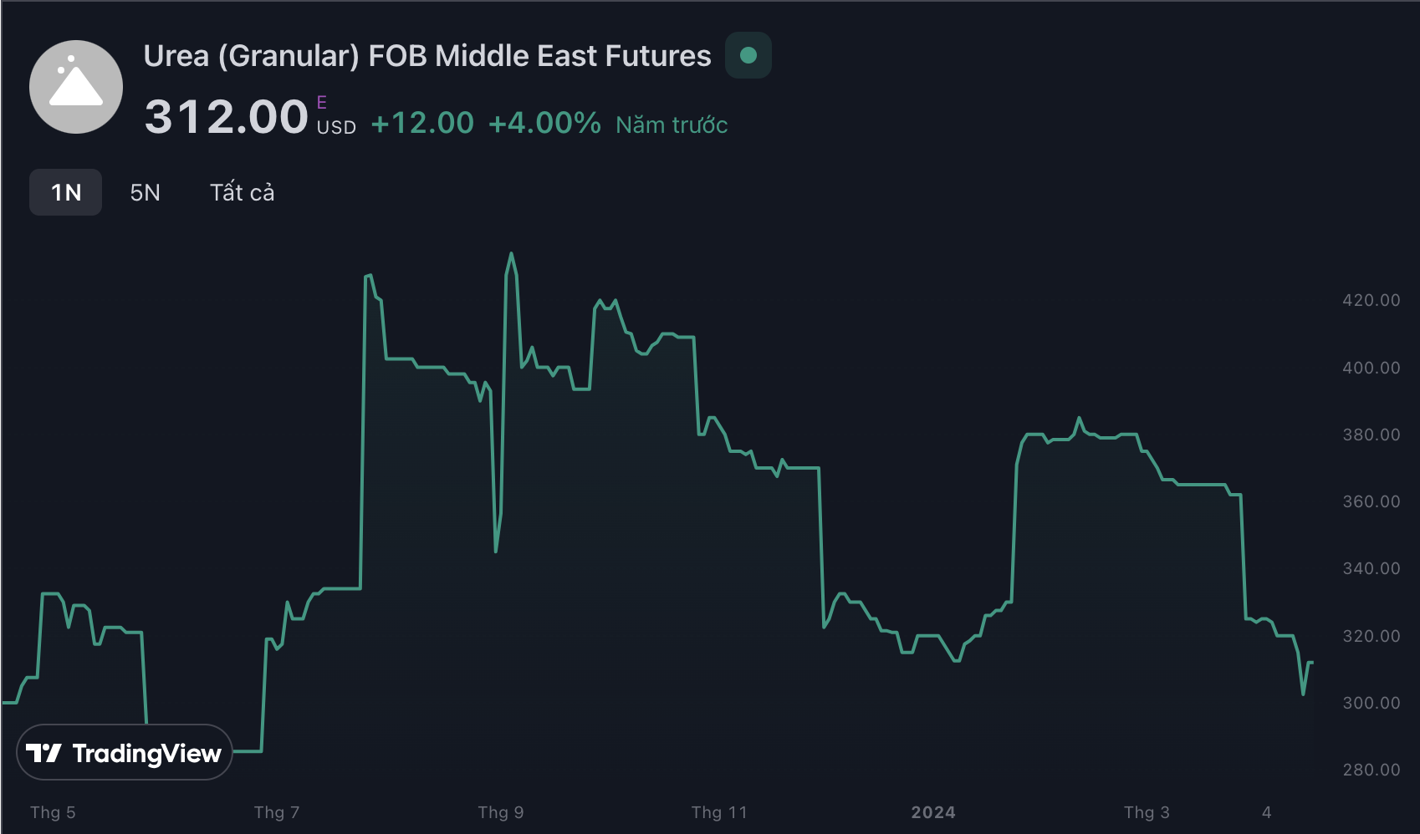Image resolution: width=1420 pixels, height=834 pixels.
Task: Click the Thg 3 date axis label
Action: pyautogui.click(x=1147, y=812)
